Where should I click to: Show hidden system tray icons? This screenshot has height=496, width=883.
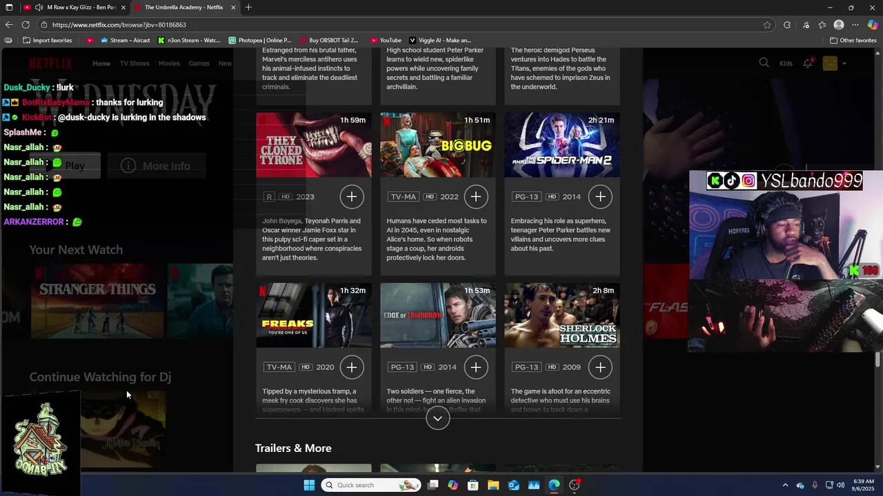(785, 485)
